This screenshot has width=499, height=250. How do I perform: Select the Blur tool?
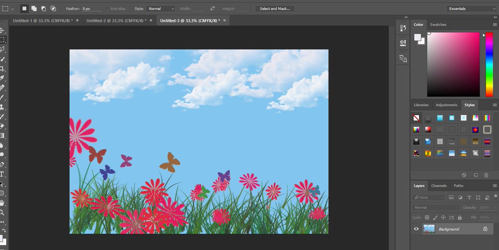pyautogui.click(x=2, y=145)
